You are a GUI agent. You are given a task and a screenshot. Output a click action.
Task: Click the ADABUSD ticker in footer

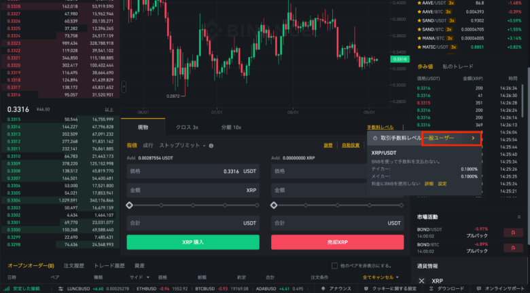click(279, 289)
